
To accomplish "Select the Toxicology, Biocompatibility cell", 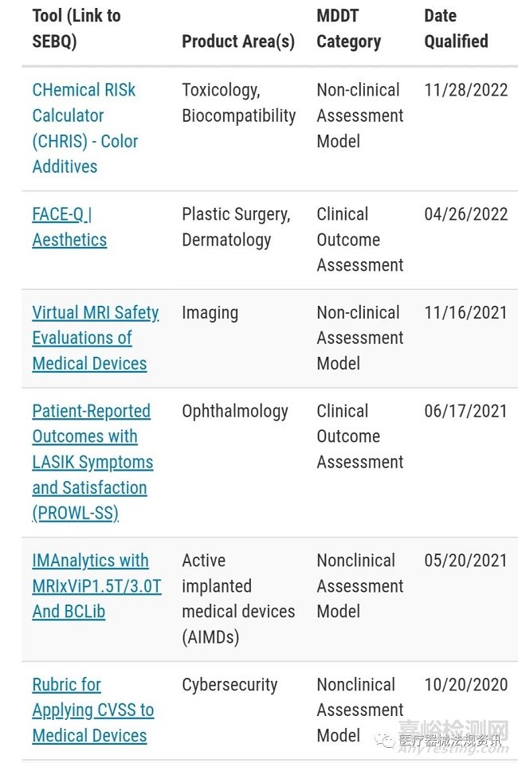I will tap(238, 103).
